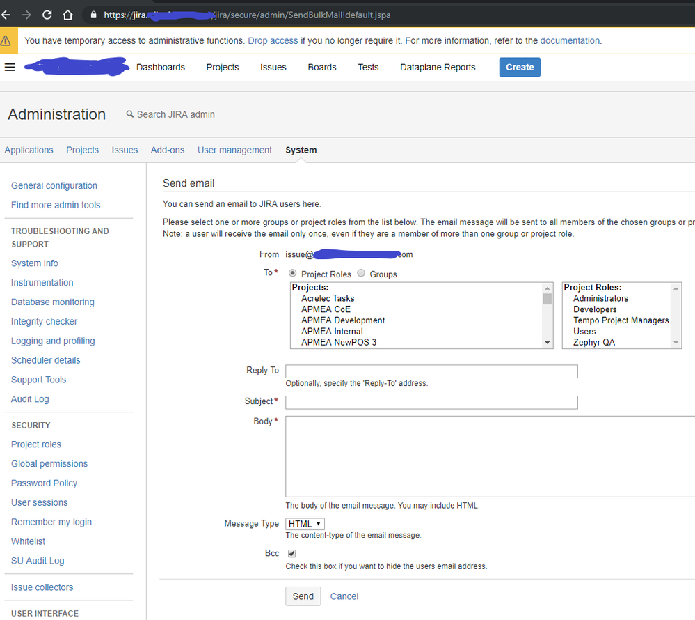
Task: Open General configuration in the sidebar
Action: [54, 185]
